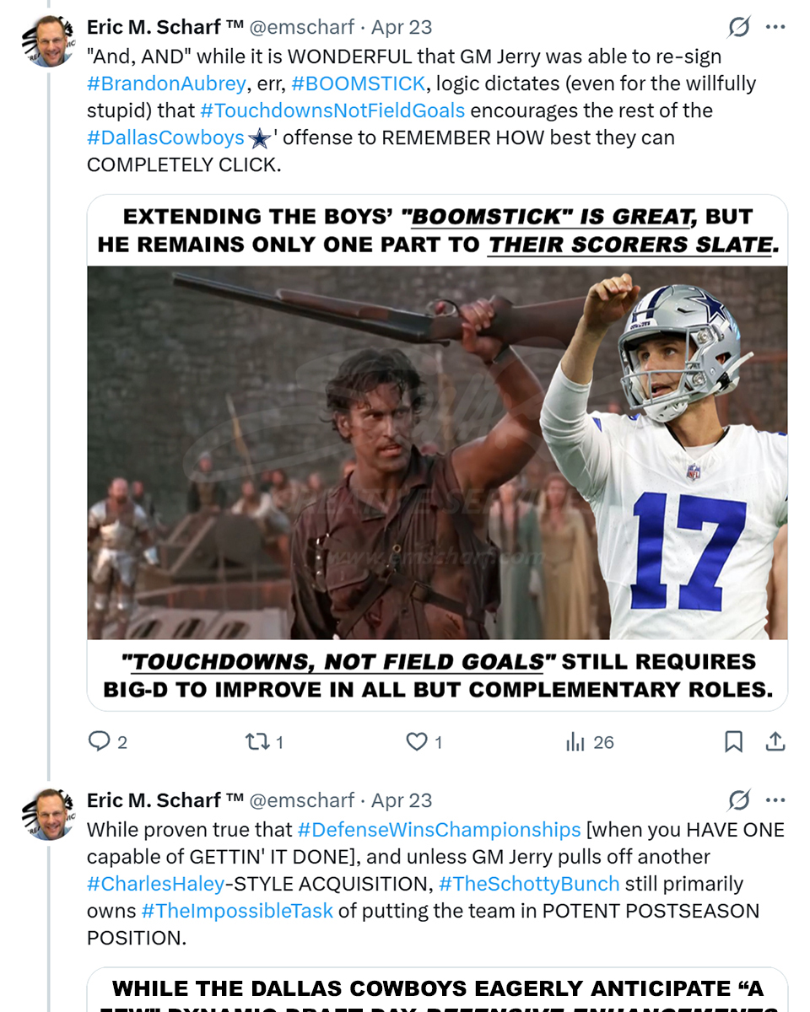Reply to the BOOMSTICK tweet
The image size is (810, 1012).
coord(100,742)
